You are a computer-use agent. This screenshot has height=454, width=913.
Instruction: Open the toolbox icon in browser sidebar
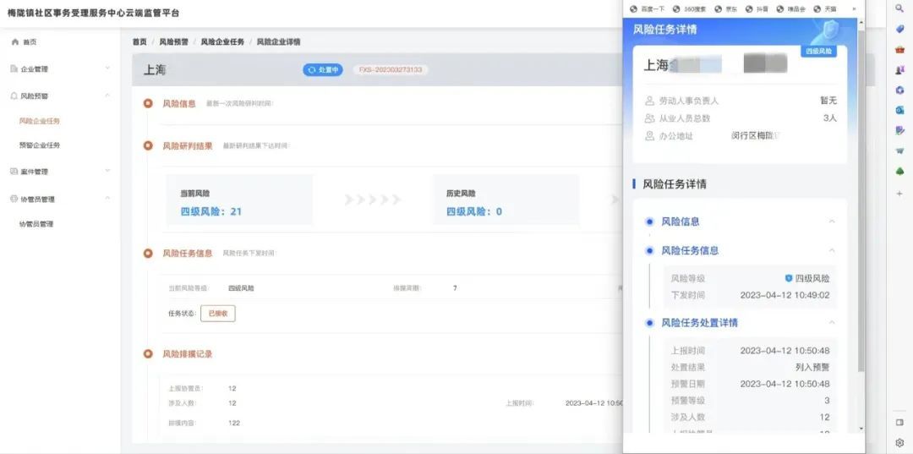pos(899,49)
